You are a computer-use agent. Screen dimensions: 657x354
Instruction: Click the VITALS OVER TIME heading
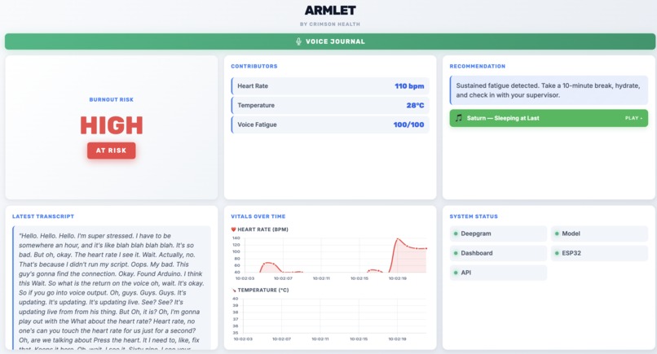tap(258, 216)
